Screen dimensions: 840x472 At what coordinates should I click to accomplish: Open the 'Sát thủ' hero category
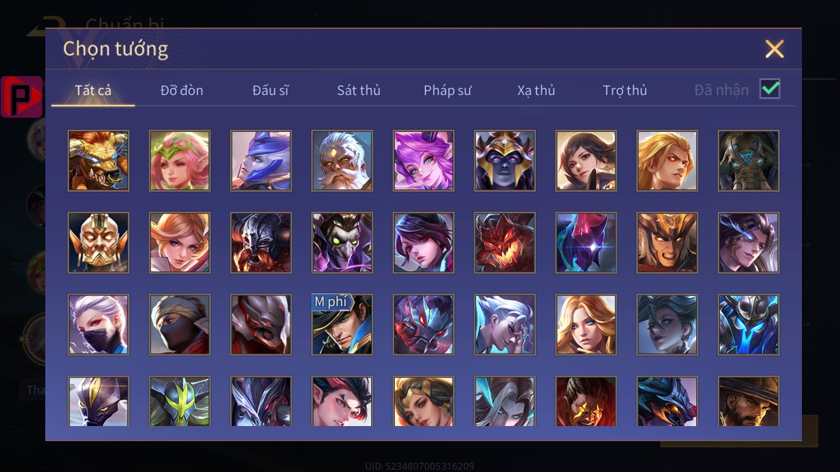[359, 91]
